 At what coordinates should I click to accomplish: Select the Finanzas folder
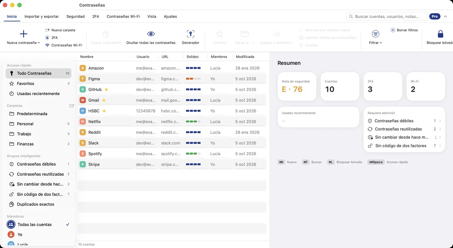pos(39,144)
